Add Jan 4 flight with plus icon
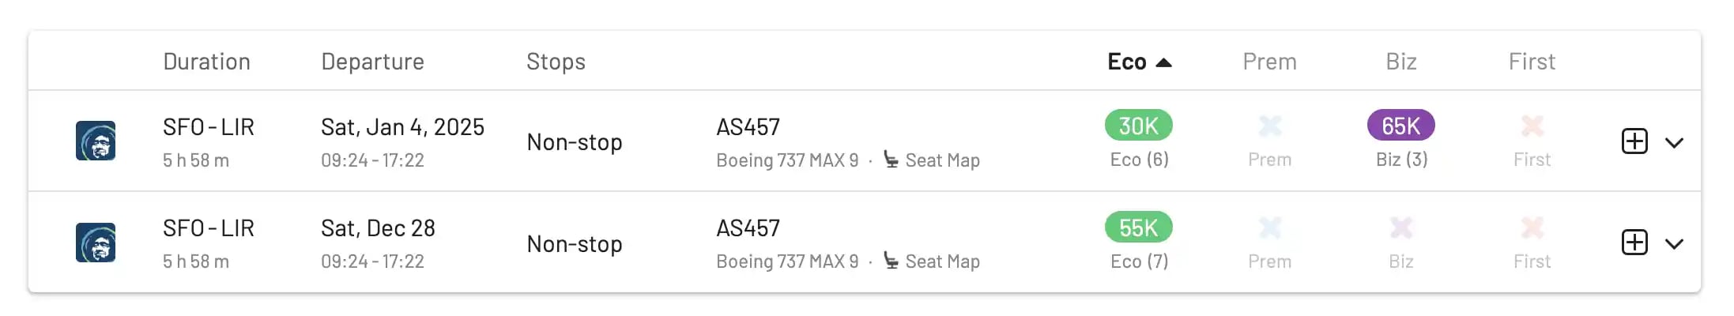The width and height of the screenshot is (1734, 316). tap(1634, 141)
